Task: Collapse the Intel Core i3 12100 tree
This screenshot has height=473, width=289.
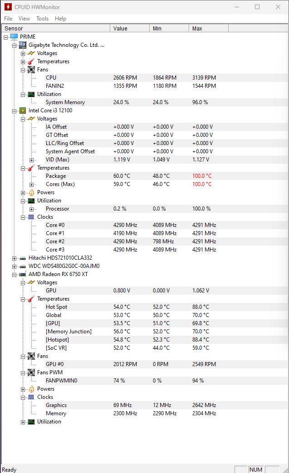Action: coord(14,111)
